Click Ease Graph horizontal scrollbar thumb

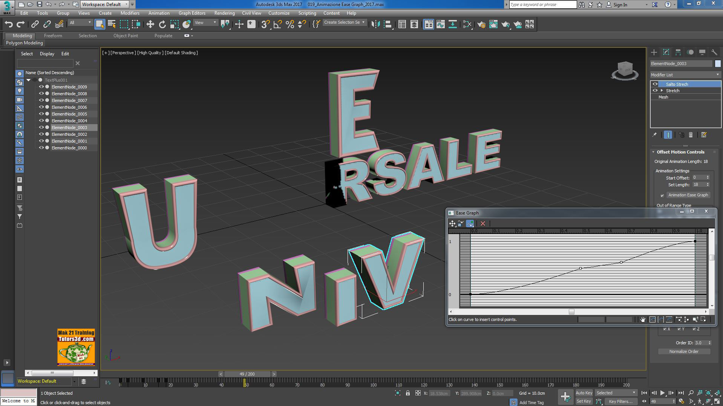(x=571, y=312)
